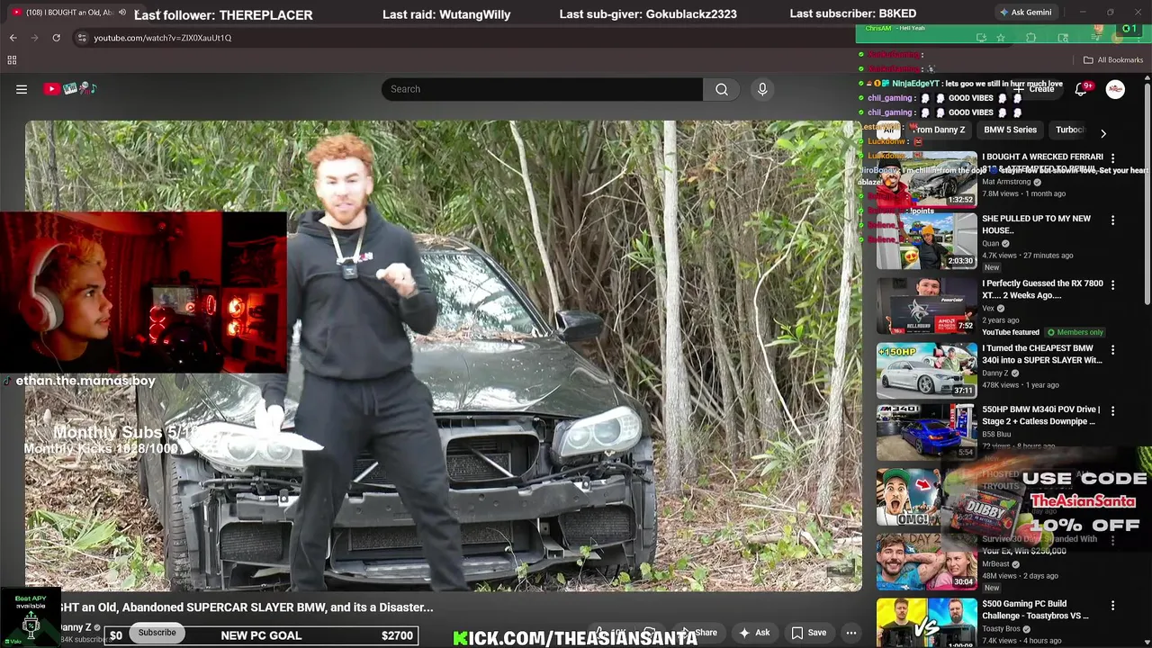This screenshot has height=648, width=1152.
Task: Save the video to a playlist
Action: tap(808, 633)
